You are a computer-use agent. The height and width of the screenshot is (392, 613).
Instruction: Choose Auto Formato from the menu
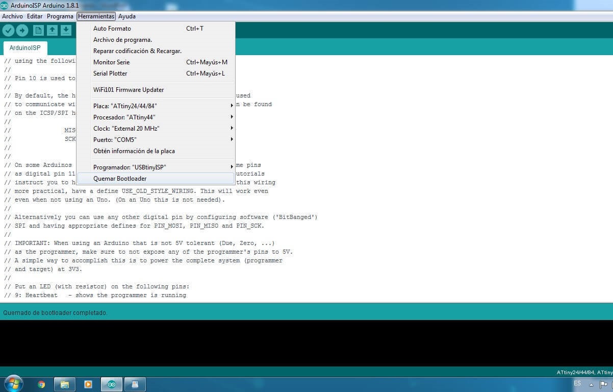point(156,29)
